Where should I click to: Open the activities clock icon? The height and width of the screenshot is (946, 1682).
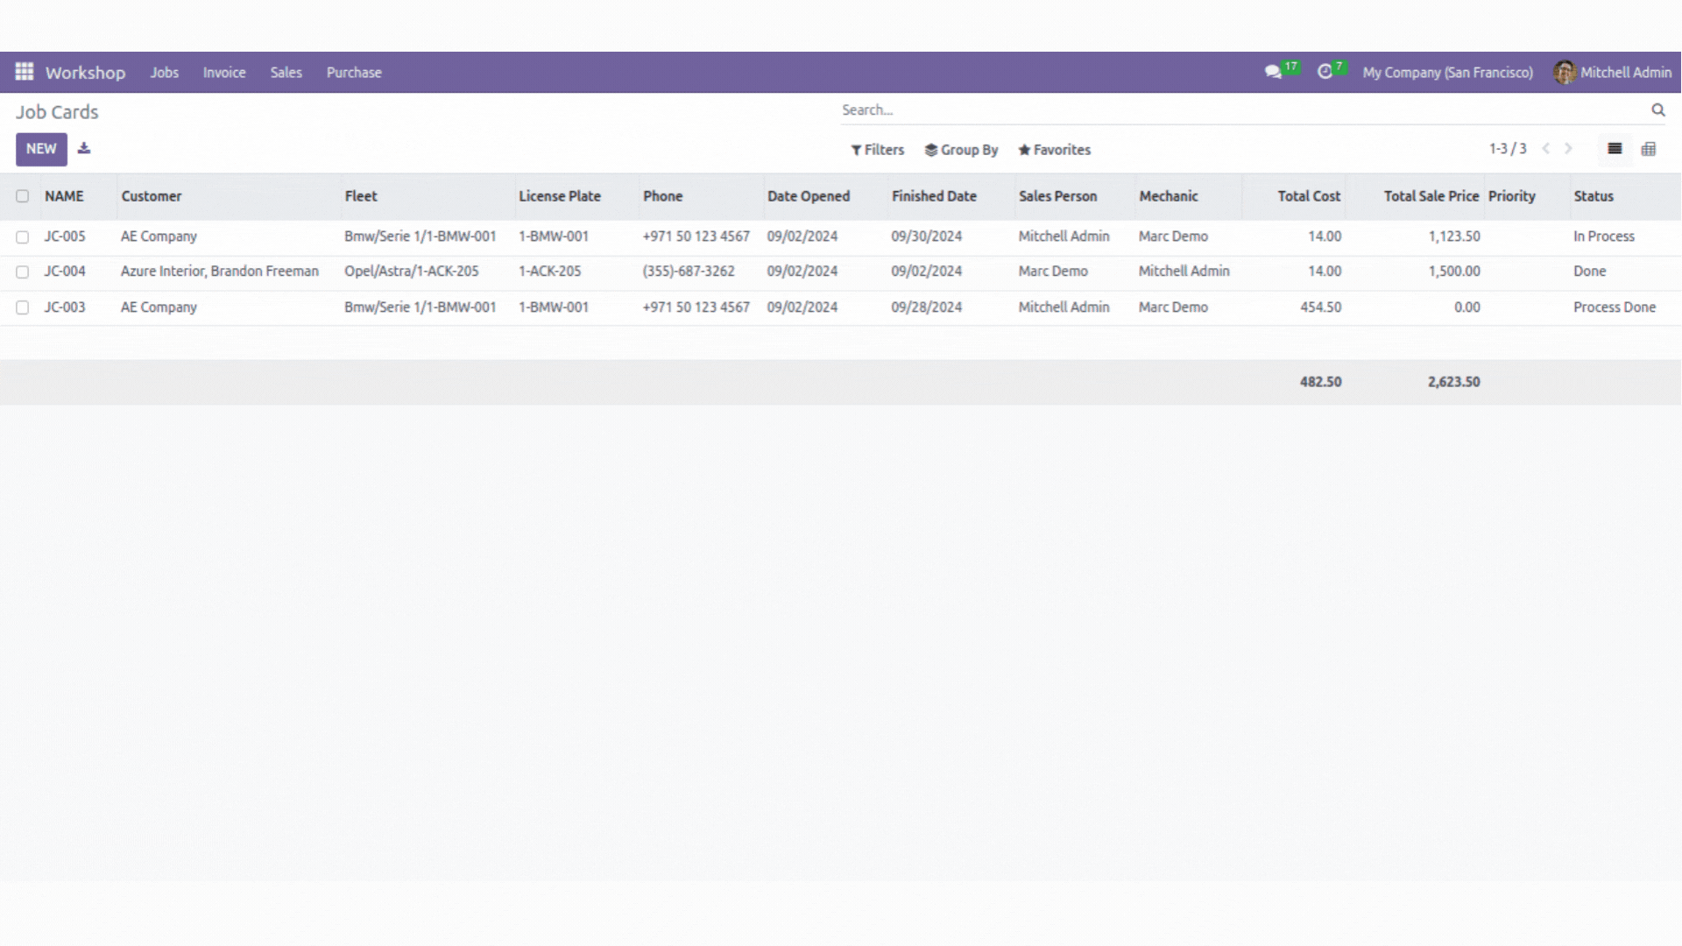click(1325, 72)
